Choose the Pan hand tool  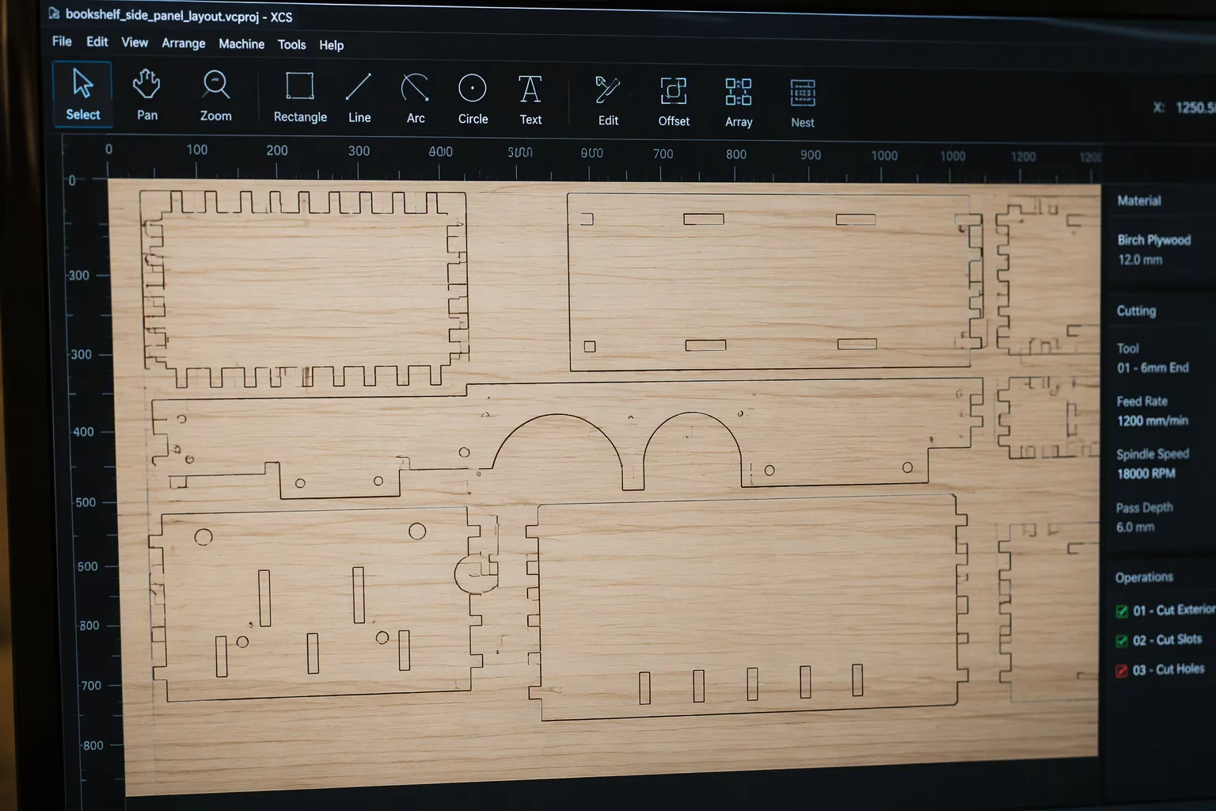pyautogui.click(x=147, y=95)
